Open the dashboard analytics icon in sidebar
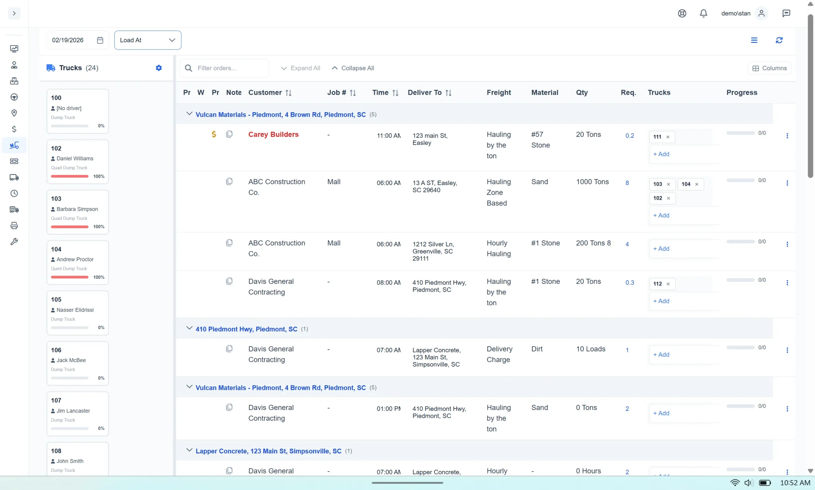815x490 pixels. pyautogui.click(x=14, y=49)
